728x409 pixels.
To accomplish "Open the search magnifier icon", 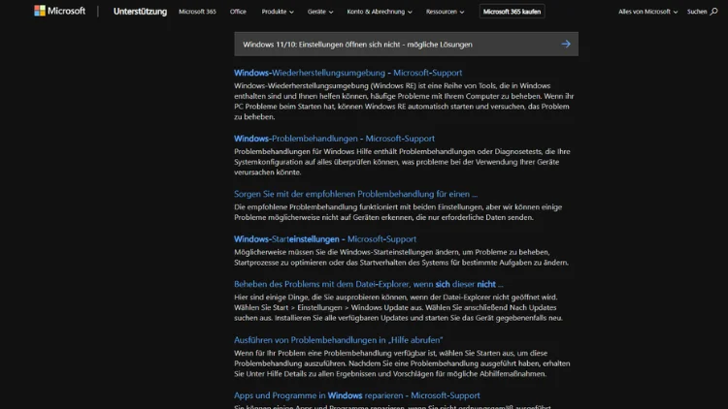I will point(714,12).
